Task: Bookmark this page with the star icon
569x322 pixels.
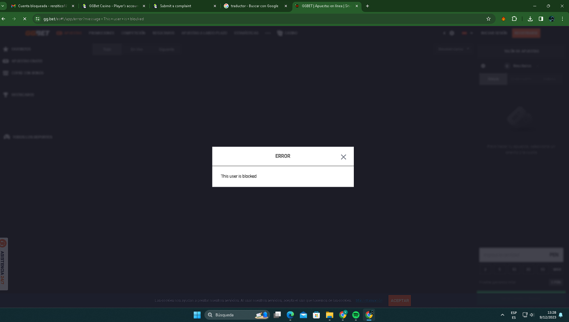Action: point(489,19)
